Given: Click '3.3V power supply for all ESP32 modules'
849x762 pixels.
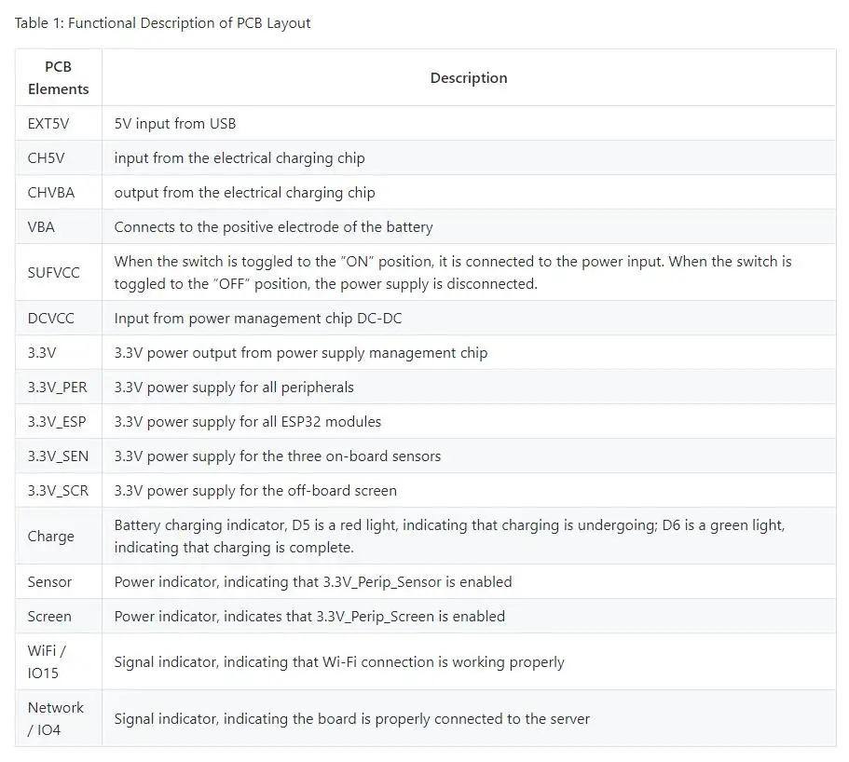Looking at the screenshot, I should (248, 422).
